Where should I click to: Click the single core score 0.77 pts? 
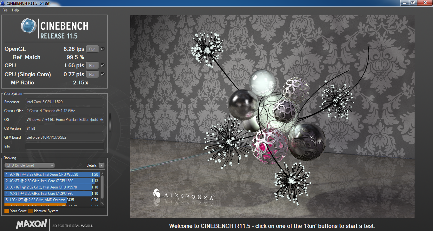[x=74, y=75]
